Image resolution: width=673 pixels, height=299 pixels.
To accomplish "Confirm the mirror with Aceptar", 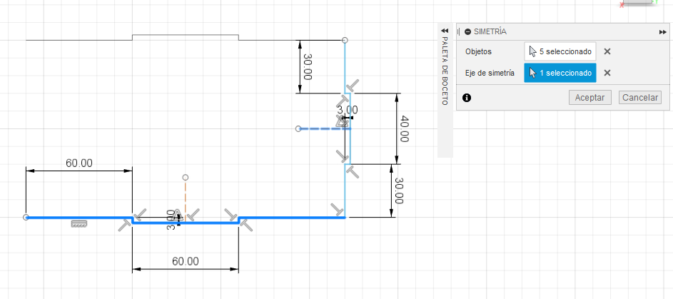I will click(589, 97).
